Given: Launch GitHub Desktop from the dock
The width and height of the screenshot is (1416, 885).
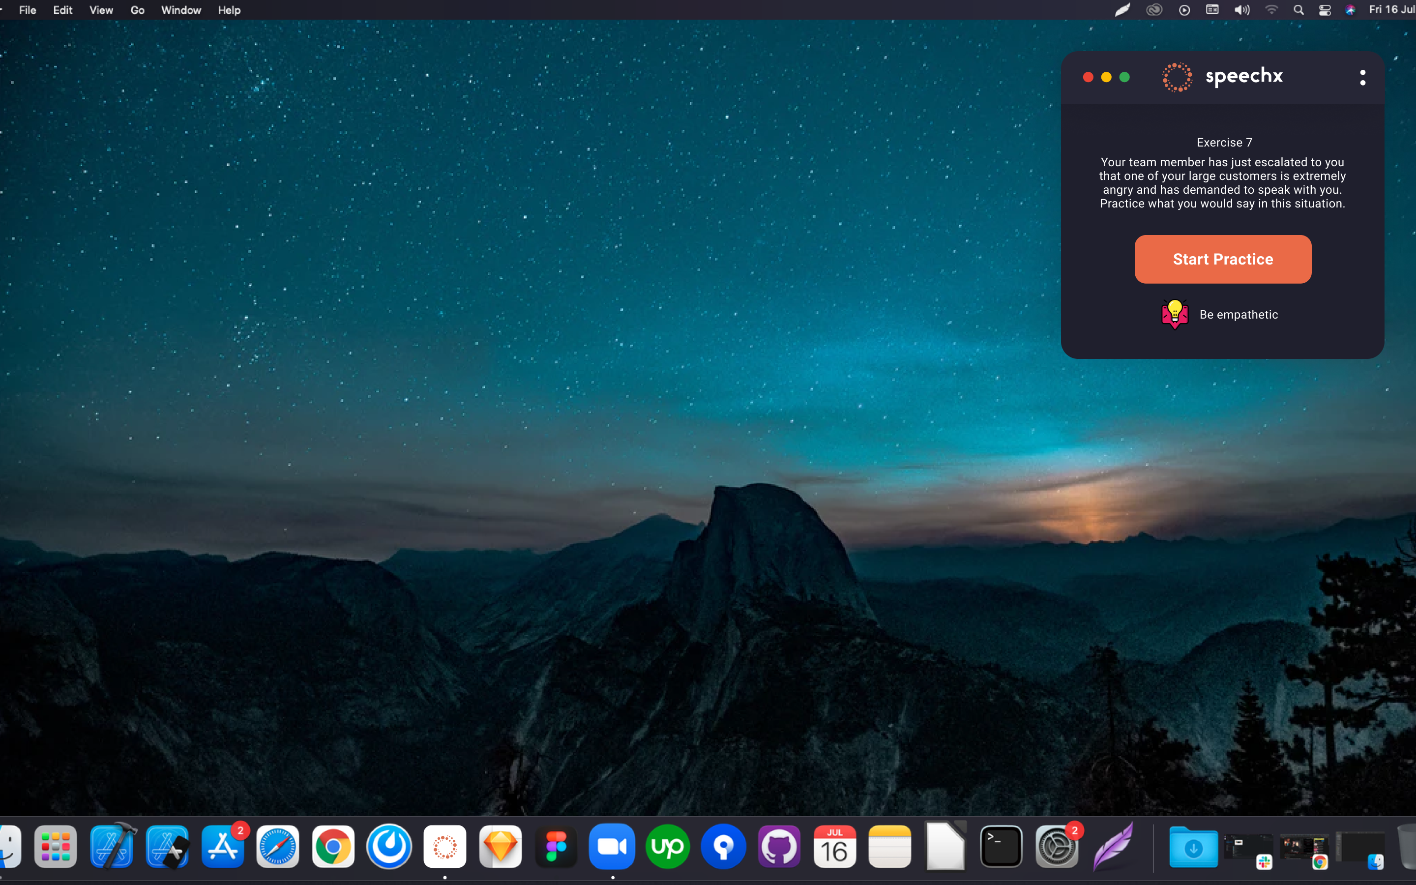Looking at the screenshot, I should pos(779,846).
